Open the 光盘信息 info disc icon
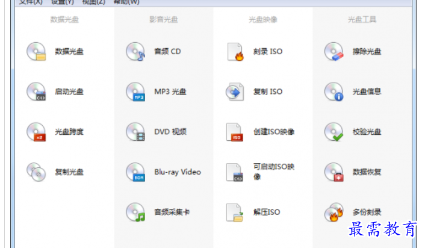This screenshot has height=248, width=422. (x=334, y=91)
